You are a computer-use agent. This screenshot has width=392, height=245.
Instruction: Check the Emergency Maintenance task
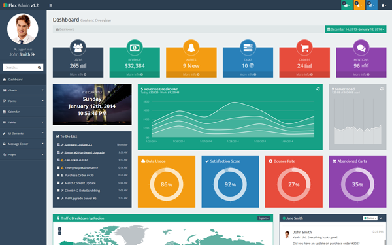click(x=58, y=168)
